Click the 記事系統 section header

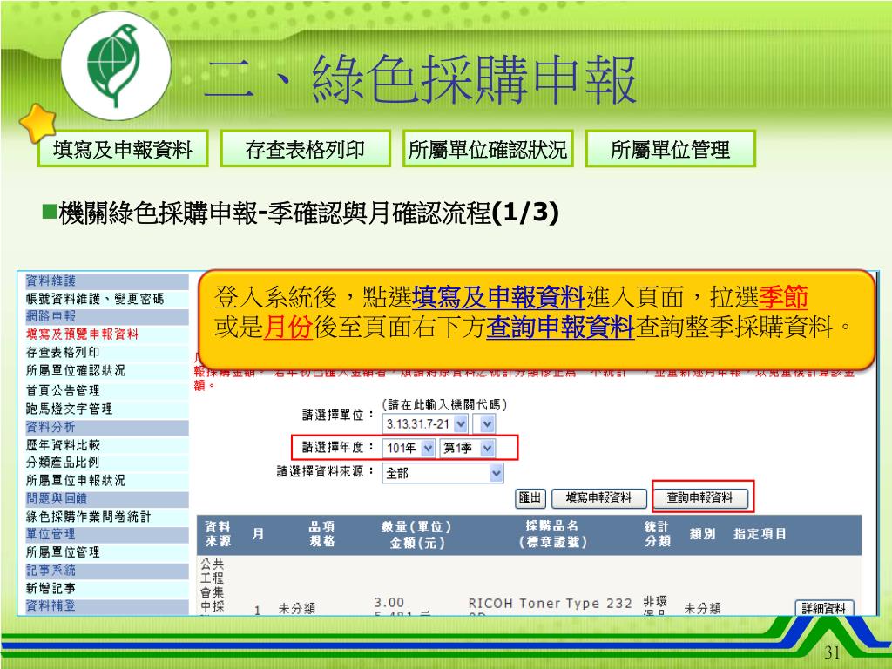click(106, 570)
